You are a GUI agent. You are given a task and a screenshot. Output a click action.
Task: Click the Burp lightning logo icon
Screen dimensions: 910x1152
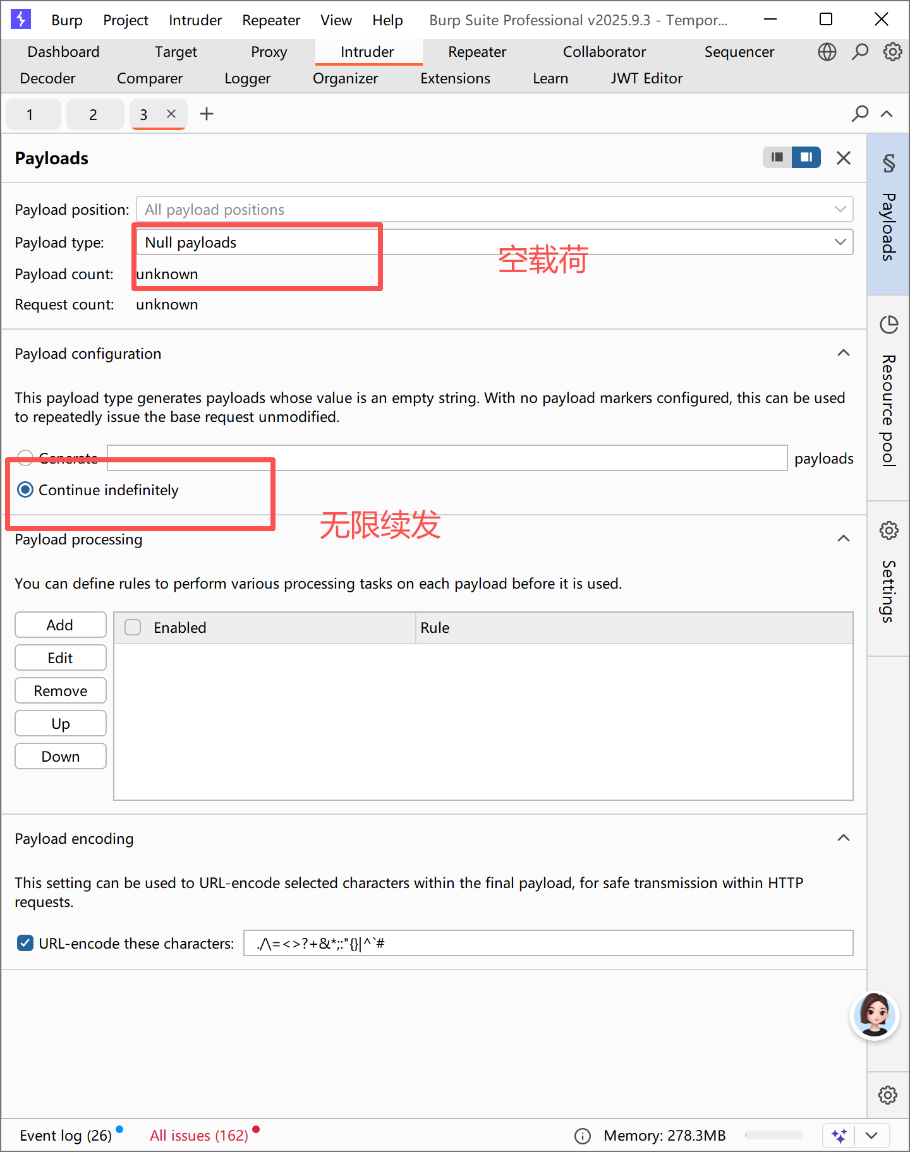tap(21, 20)
